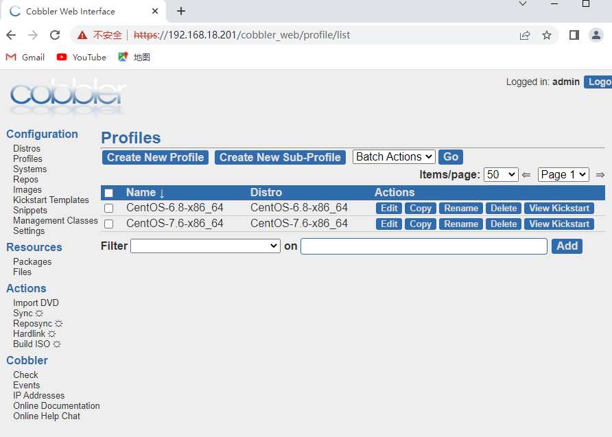Click the filter value text input field
Viewport: 612px width, 437px height.
423,246
